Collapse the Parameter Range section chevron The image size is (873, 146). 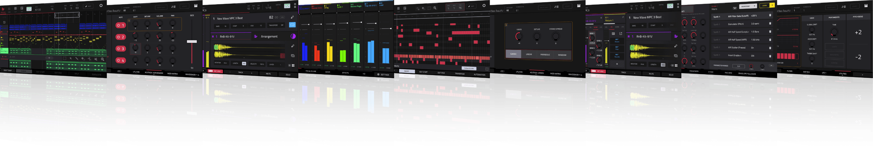point(771,66)
